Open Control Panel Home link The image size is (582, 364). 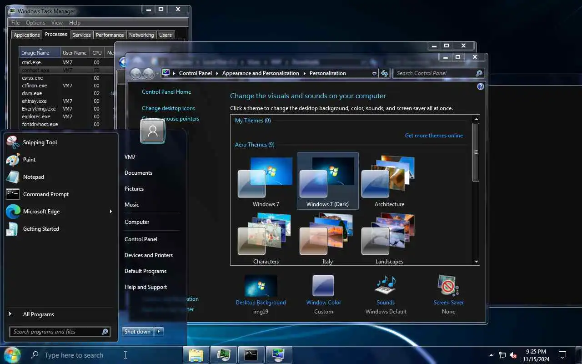166,92
